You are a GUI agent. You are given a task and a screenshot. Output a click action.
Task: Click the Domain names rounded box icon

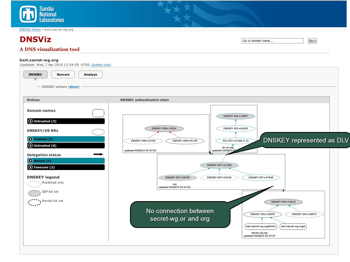click(x=98, y=113)
